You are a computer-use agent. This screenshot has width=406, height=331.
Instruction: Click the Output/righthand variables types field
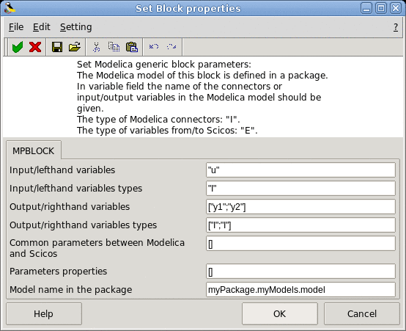(x=300, y=225)
